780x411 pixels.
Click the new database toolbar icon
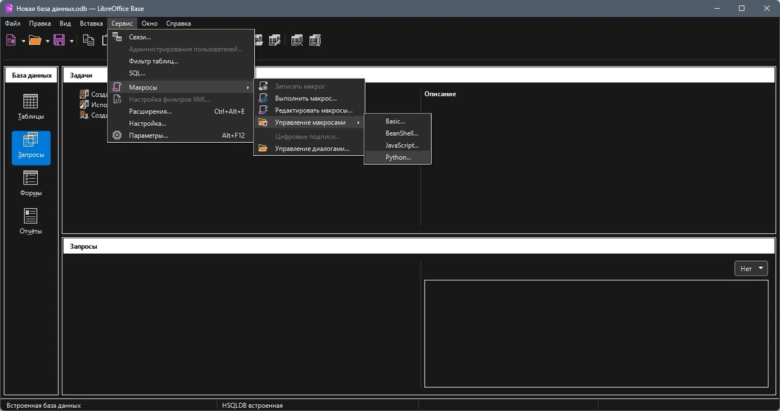pos(11,40)
